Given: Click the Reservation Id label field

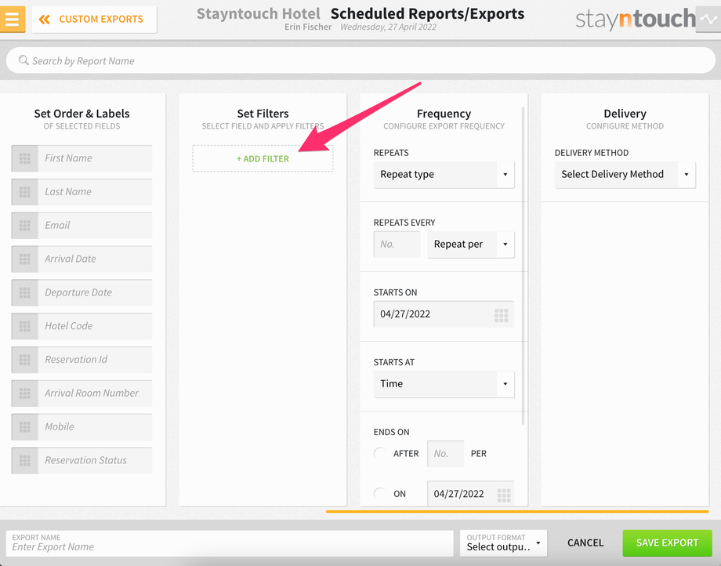Looking at the screenshot, I should click(95, 360).
